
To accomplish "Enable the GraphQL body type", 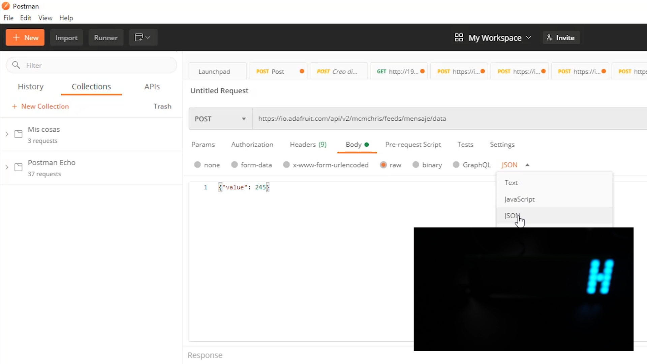I will pyautogui.click(x=456, y=165).
